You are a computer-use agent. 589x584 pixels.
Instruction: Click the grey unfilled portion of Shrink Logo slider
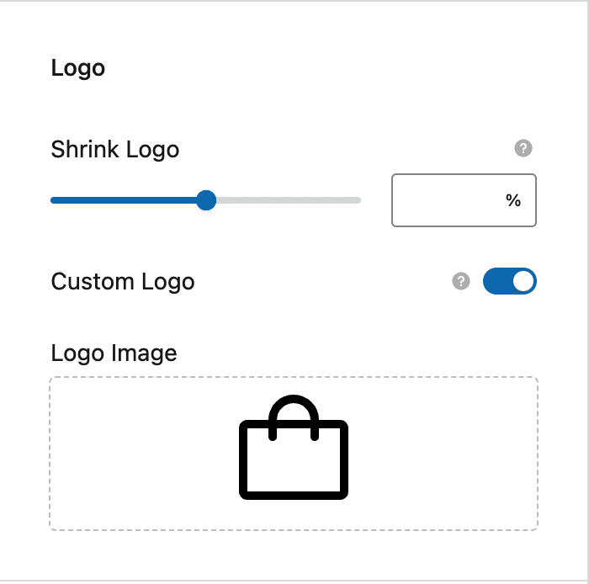click(x=289, y=200)
